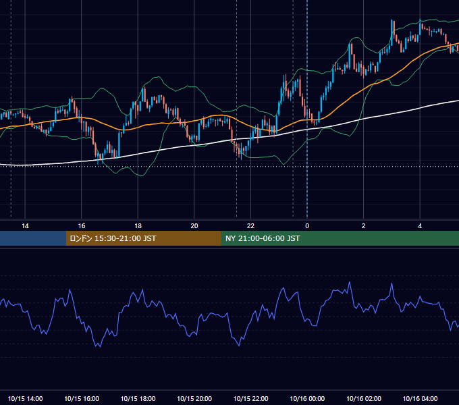Click the 10/16 04:00 date label
The image size is (459, 405).
[x=420, y=398]
